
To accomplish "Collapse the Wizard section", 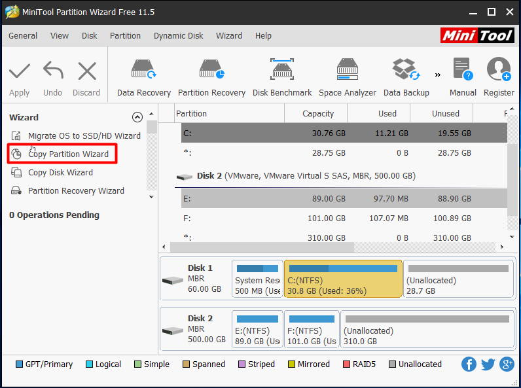I will click(137, 117).
